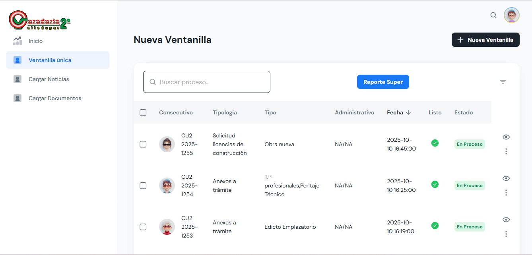
Task: Open the filter list icon
Action: tap(503, 82)
